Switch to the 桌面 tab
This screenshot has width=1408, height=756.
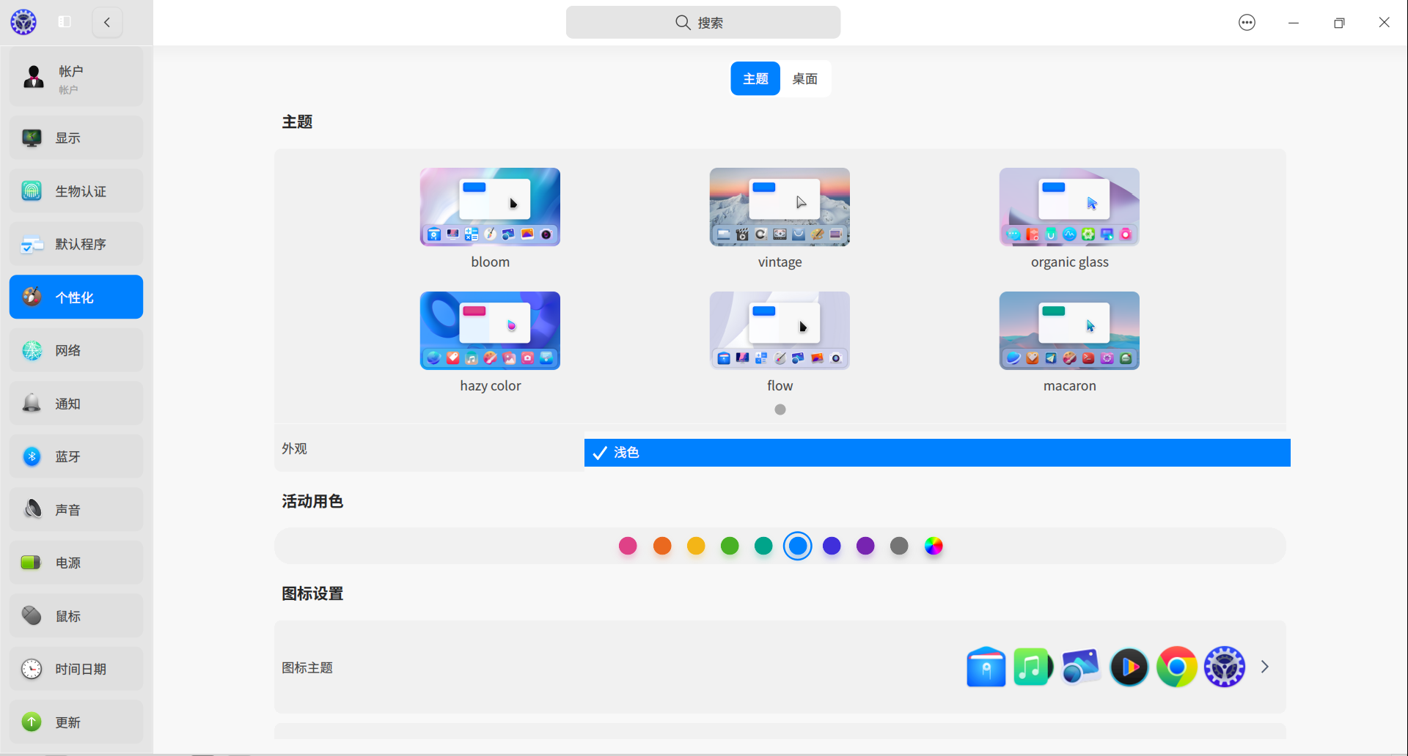pos(805,78)
